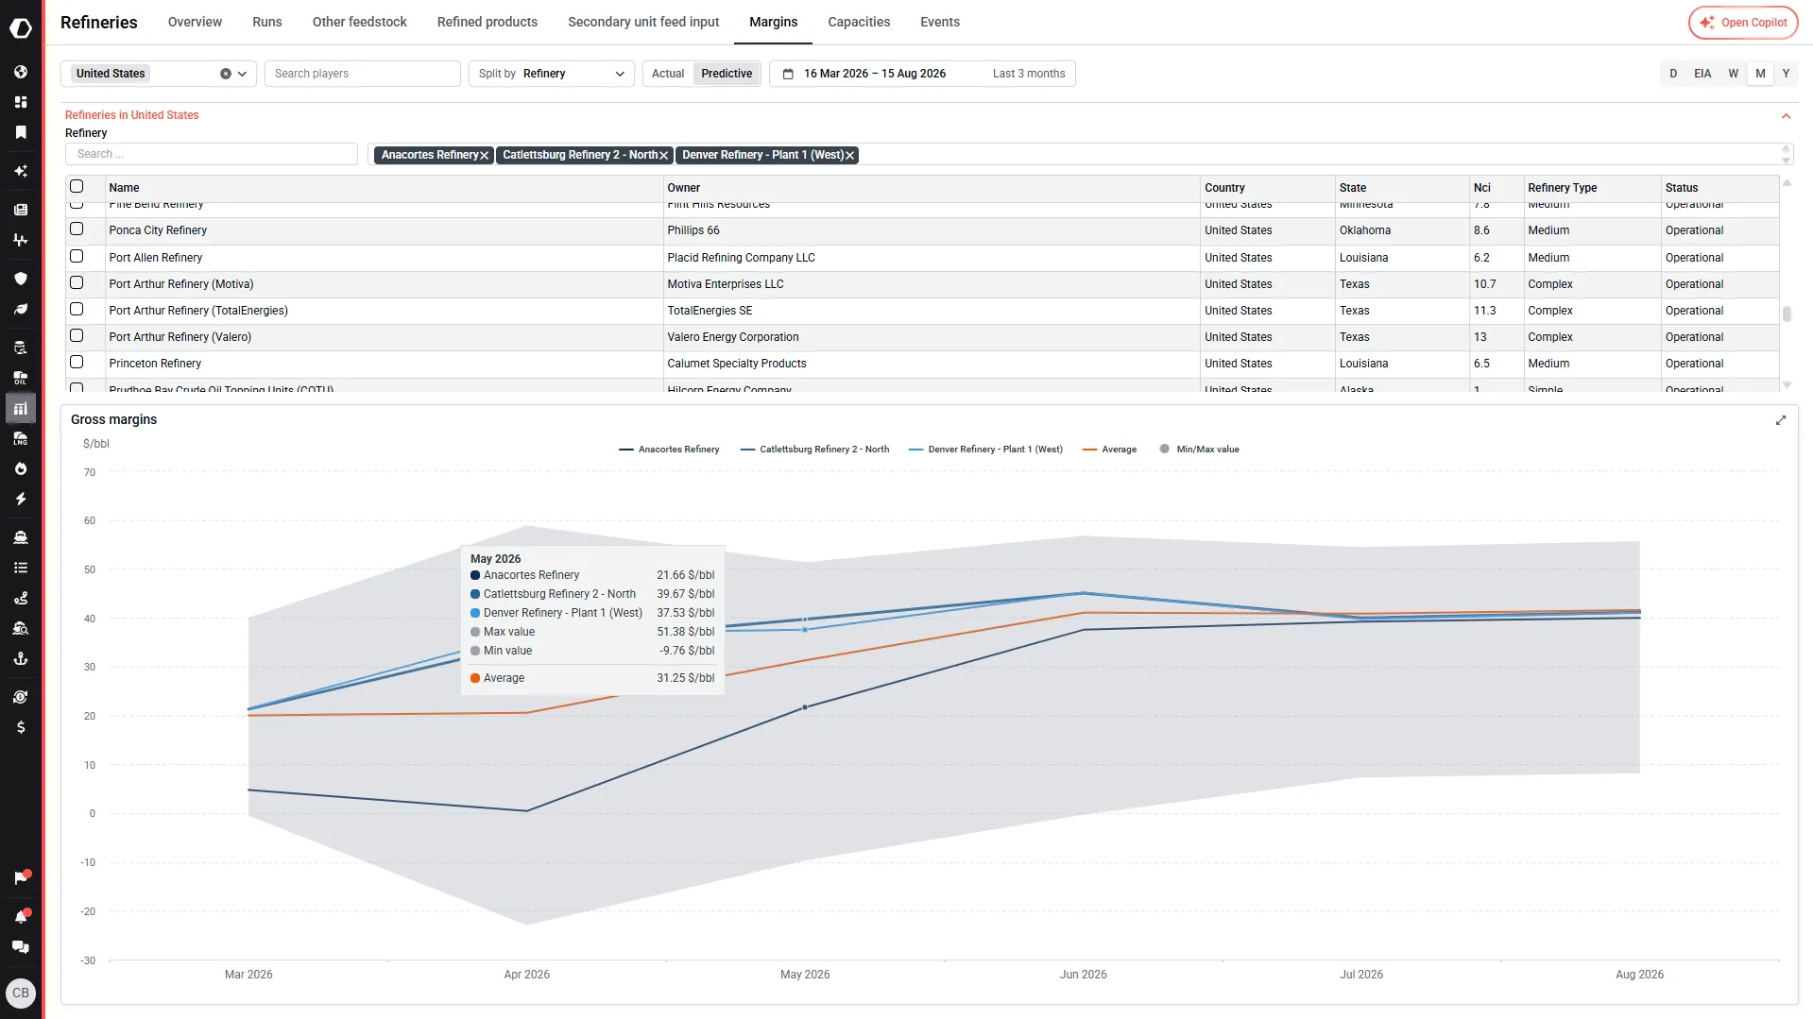This screenshot has height=1019, width=1813.
Task: Go to the Secondary unit feed input tab
Action: 643,22
